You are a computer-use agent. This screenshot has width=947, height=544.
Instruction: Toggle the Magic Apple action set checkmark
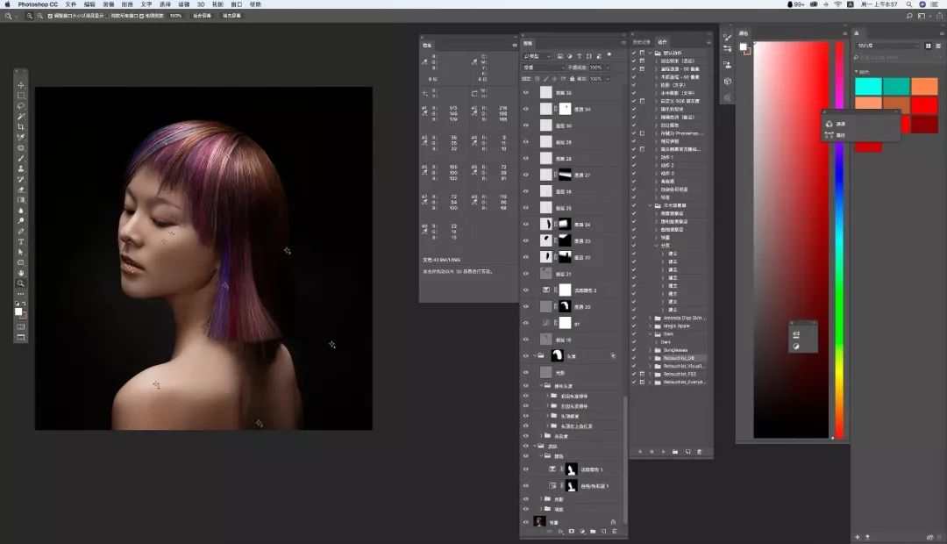coord(634,326)
